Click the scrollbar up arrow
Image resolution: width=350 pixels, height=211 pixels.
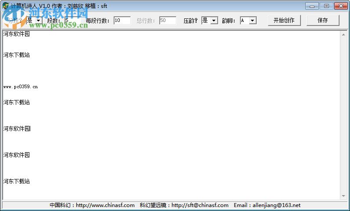[x=343, y=35]
